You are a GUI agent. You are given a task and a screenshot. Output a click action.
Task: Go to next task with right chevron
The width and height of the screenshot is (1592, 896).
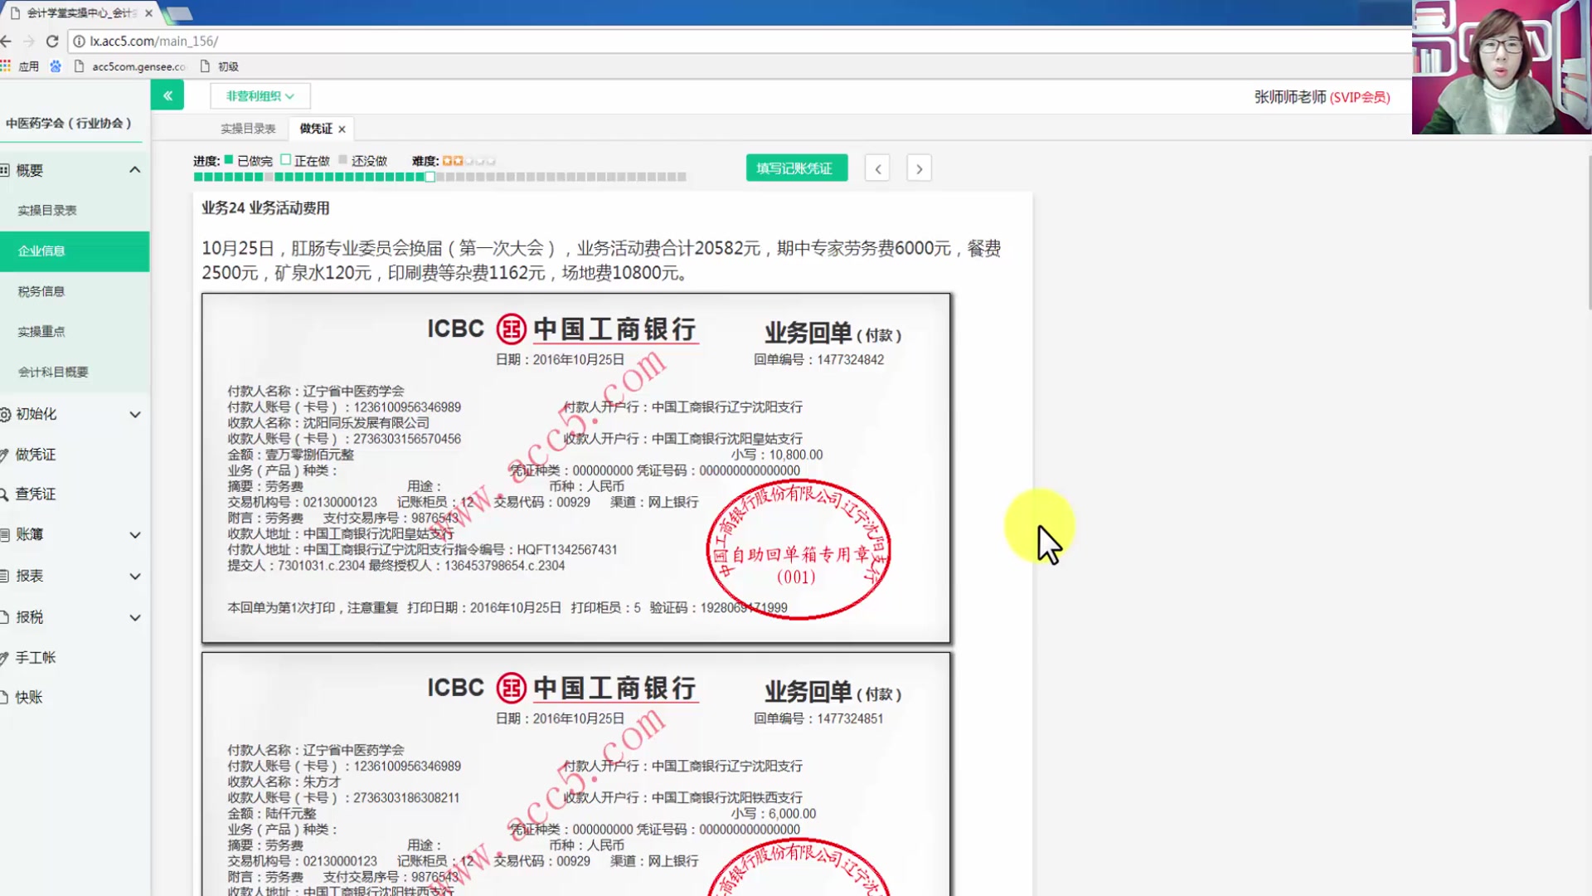point(919,168)
